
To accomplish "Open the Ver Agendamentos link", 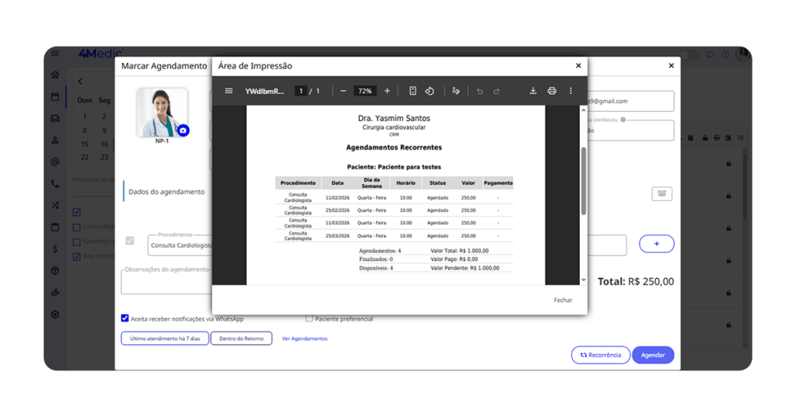I will coord(305,339).
